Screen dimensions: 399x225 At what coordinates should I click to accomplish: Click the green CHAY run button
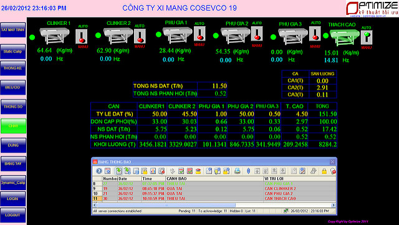[13, 126]
